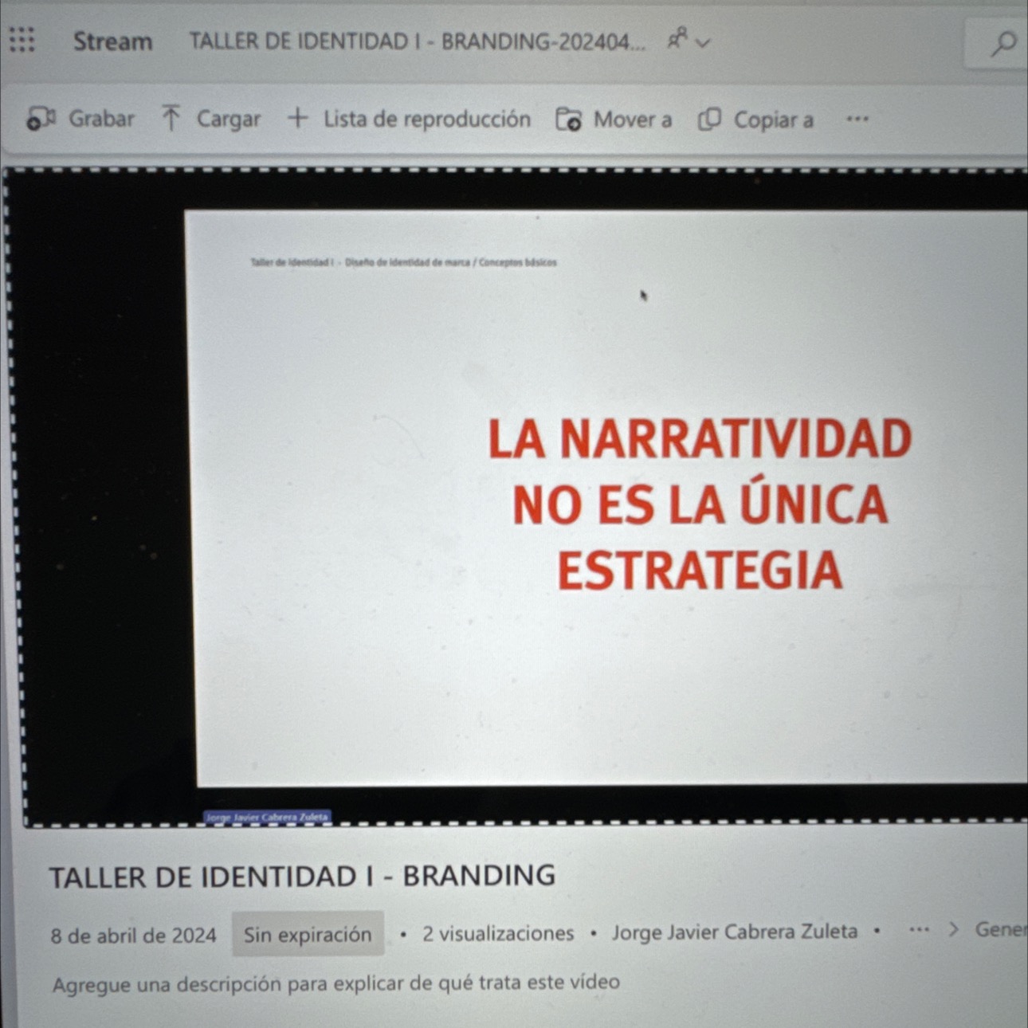Open the app launcher waffle icon
This screenshot has height=1028, width=1028.
point(22,39)
